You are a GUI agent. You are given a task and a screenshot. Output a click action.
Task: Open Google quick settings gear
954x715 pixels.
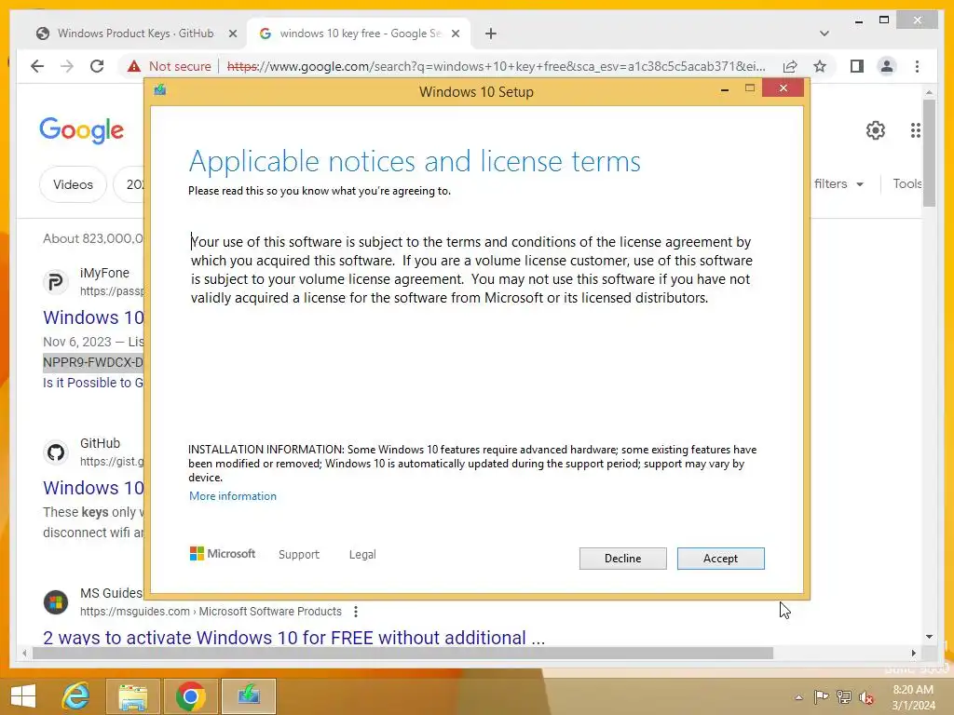point(875,130)
